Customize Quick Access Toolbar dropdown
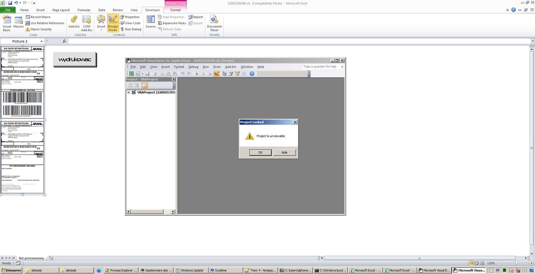Viewport: 535px width, 274px height. [34, 3]
